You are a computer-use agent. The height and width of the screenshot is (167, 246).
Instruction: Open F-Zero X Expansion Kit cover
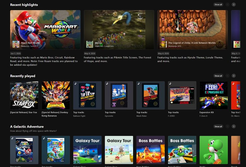[x=214, y=95]
